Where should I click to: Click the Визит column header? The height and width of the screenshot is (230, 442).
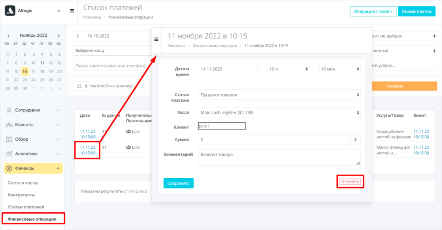point(420,115)
